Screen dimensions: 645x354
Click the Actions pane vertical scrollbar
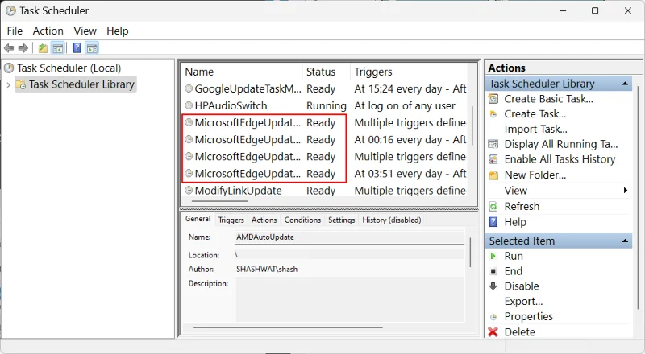click(x=638, y=197)
